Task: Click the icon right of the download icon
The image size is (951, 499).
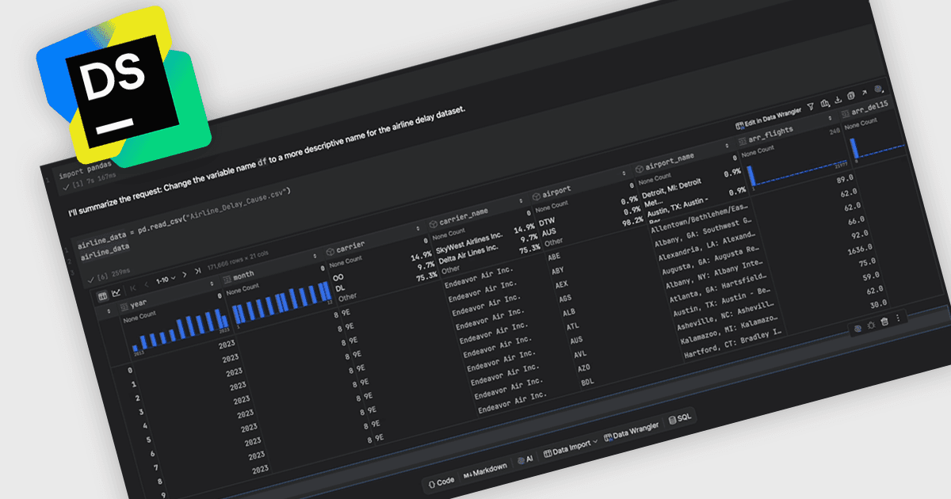Action: coord(850,97)
